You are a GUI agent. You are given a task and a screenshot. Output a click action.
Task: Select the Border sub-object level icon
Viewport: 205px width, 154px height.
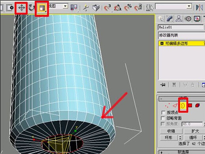click(183, 105)
